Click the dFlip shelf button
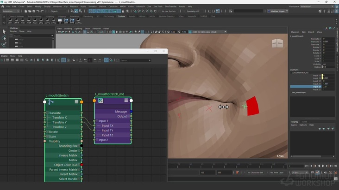 click(x=41, y=21)
